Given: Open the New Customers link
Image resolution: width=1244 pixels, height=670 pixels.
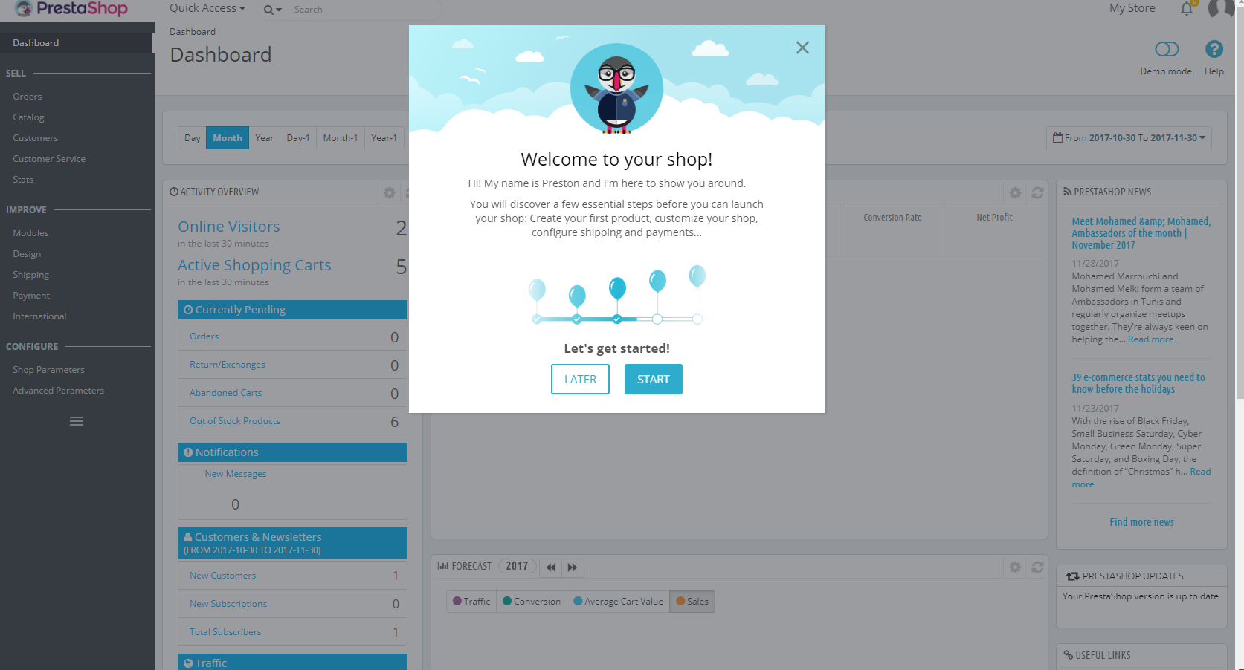Looking at the screenshot, I should pyautogui.click(x=222, y=576).
